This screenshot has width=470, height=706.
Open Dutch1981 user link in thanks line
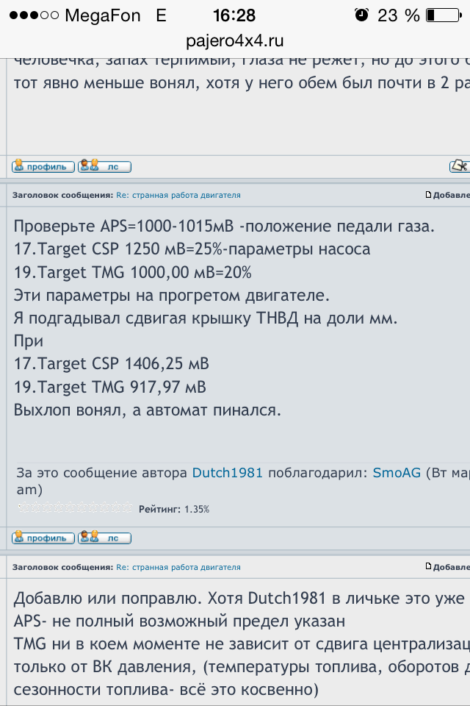pos(227,473)
